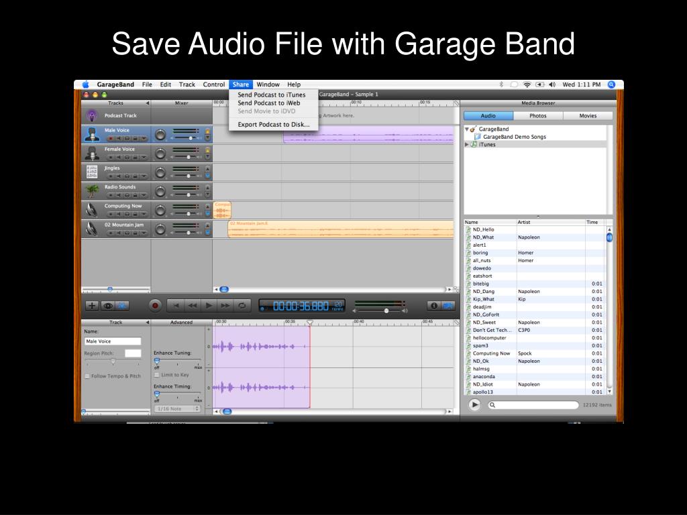Open the Control menu
The height and width of the screenshot is (515, 687).
pos(214,84)
